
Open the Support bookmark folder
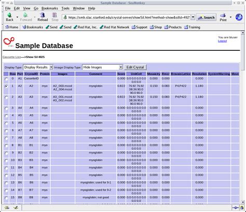tap(139, 27)
